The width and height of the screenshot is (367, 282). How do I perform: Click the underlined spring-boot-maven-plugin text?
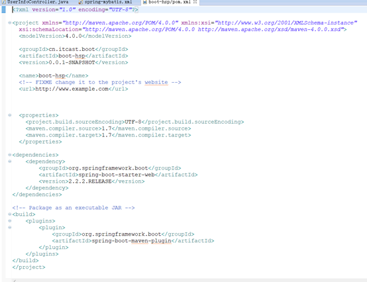(x=132, y=240)
